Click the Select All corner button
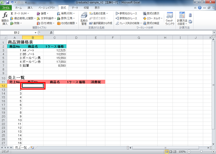The image size is (216, 154). [3, 38]
